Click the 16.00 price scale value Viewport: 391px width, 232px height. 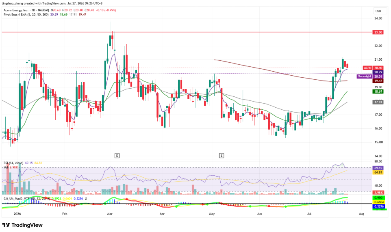[x=378, y=128]
